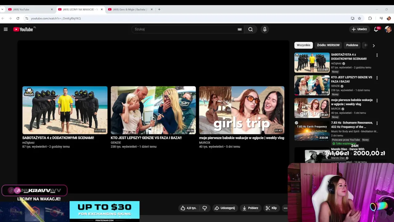Open MURCIX channel in sidebar
394x222 pixels.
point(336,109)
